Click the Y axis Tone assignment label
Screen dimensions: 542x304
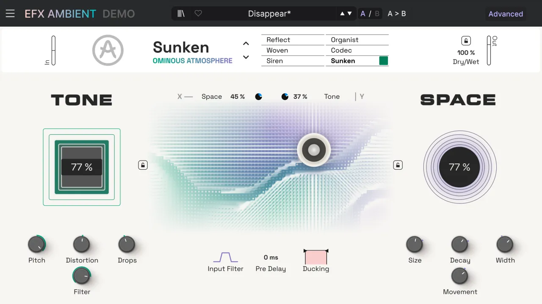pos(332,97)
